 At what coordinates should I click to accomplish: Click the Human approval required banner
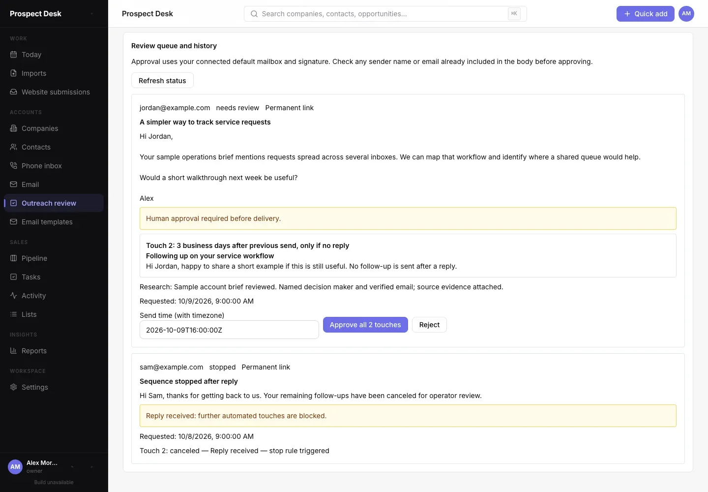(x=408, y=218)
